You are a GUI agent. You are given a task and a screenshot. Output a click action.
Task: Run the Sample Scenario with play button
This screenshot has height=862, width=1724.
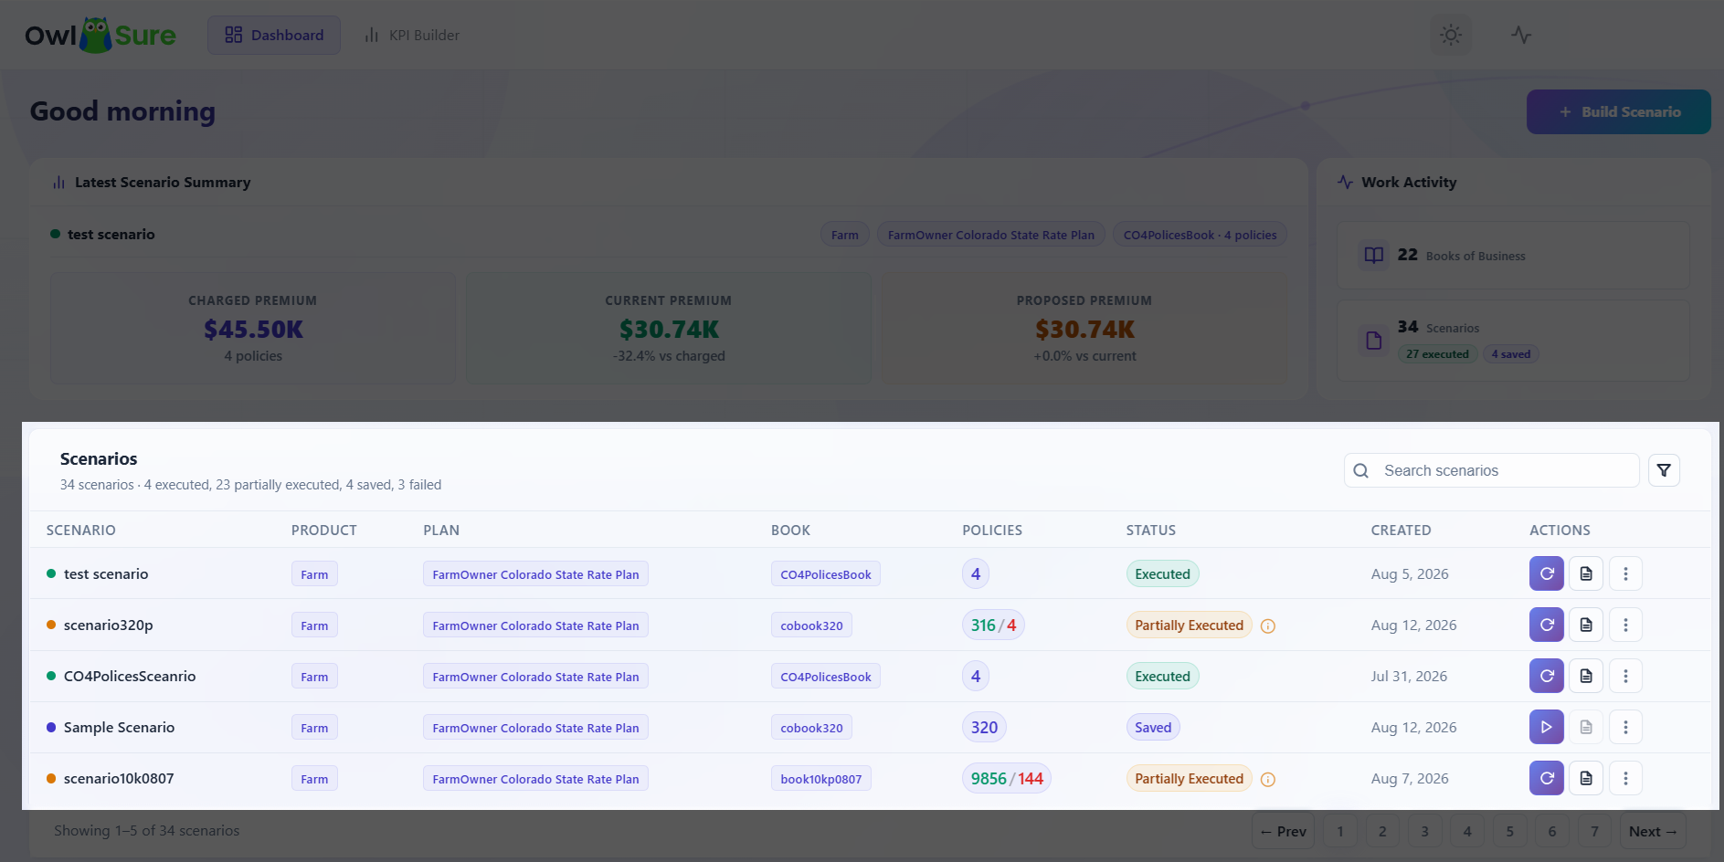click(1547, 727)
